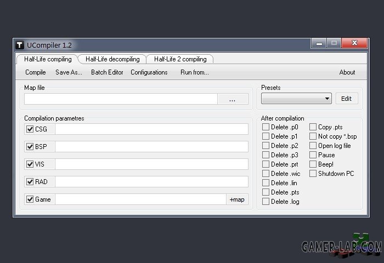Check the Open log file option
The height and width of the screenshot is (263, 384).
click(313, 146)
